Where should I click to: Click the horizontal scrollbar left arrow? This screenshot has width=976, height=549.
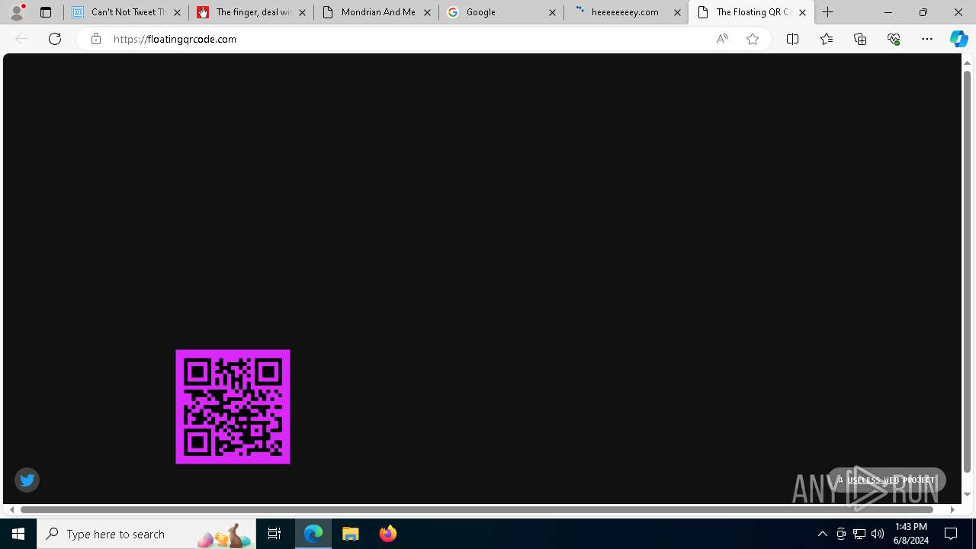click(x=11, y=509)
